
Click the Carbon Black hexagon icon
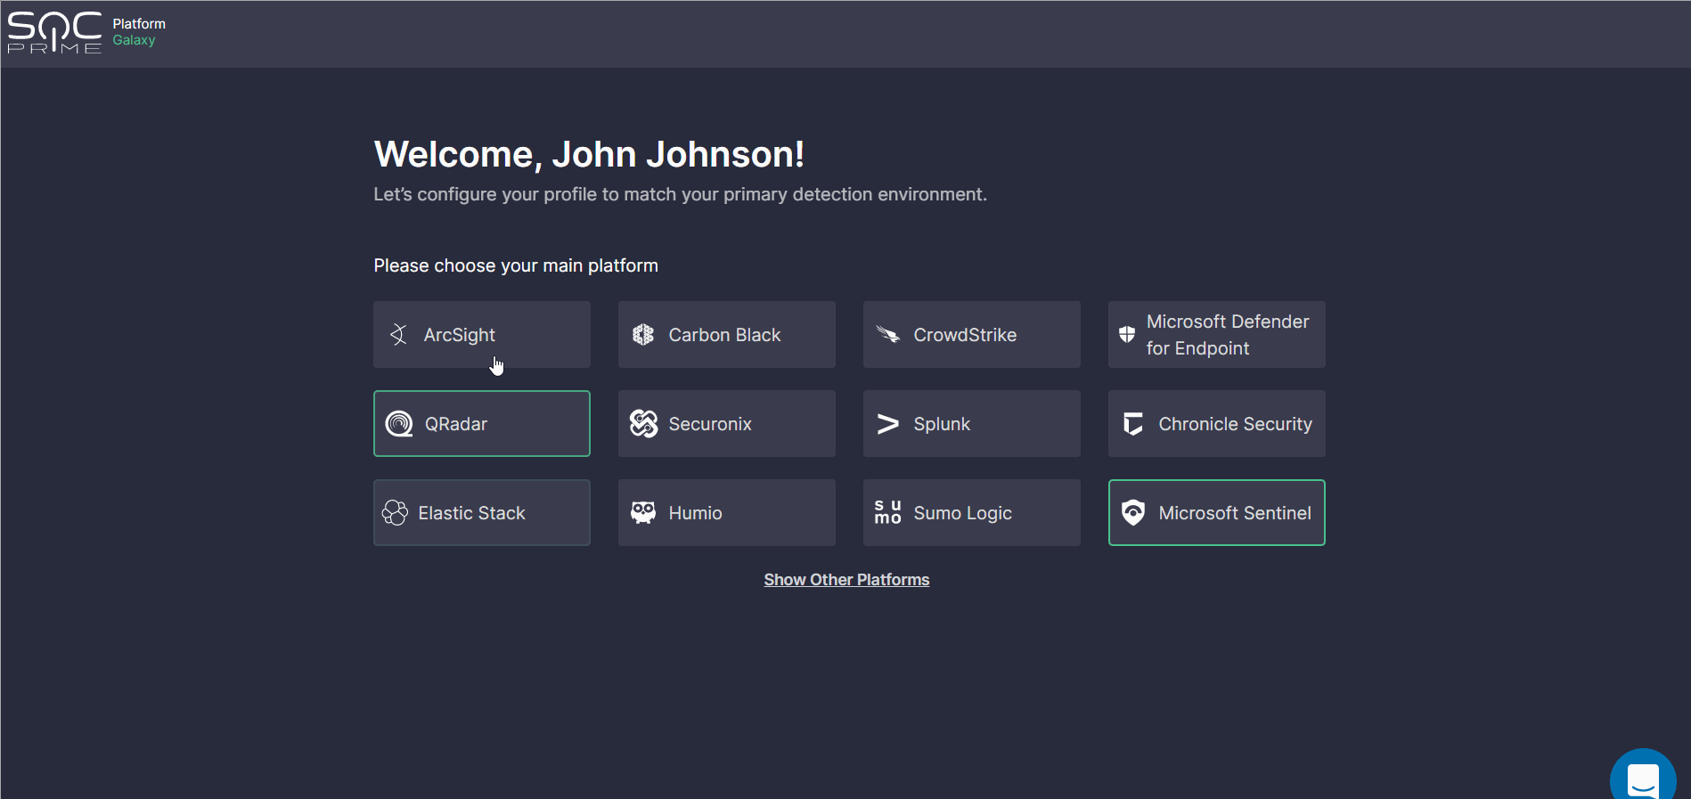coord(643,335)
